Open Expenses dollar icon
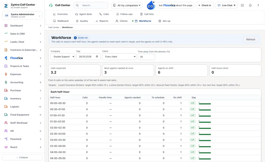 click(x=6, y=74)
